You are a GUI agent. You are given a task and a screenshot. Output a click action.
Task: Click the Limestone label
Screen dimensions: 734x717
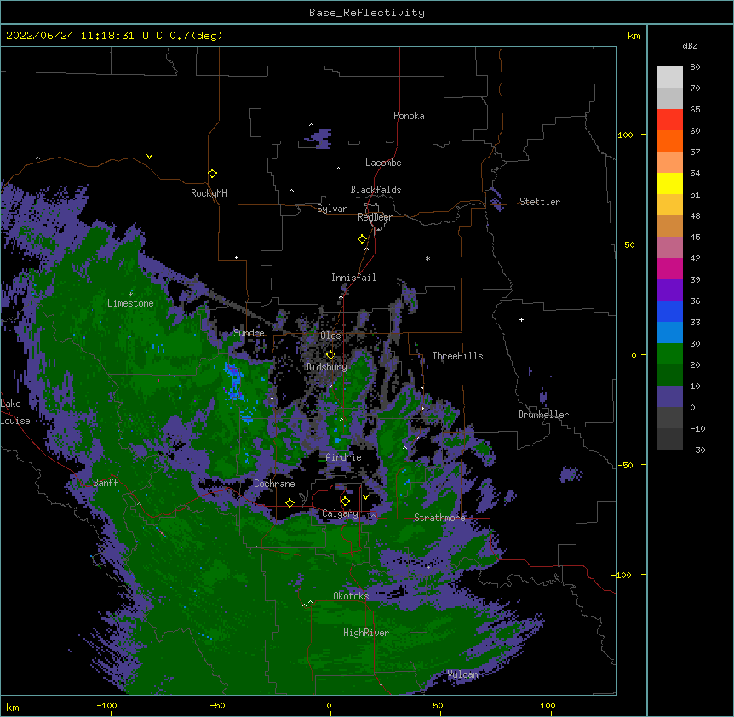(130, 303)
